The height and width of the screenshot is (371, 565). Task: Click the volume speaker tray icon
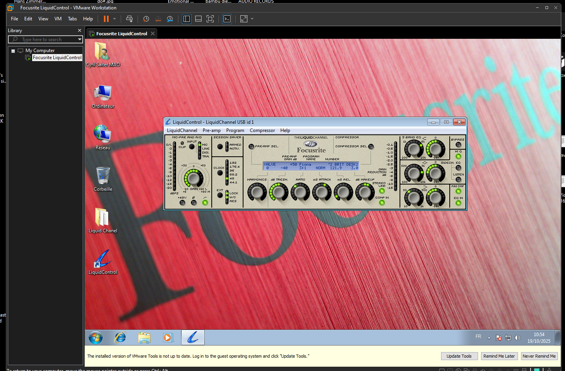518,338
